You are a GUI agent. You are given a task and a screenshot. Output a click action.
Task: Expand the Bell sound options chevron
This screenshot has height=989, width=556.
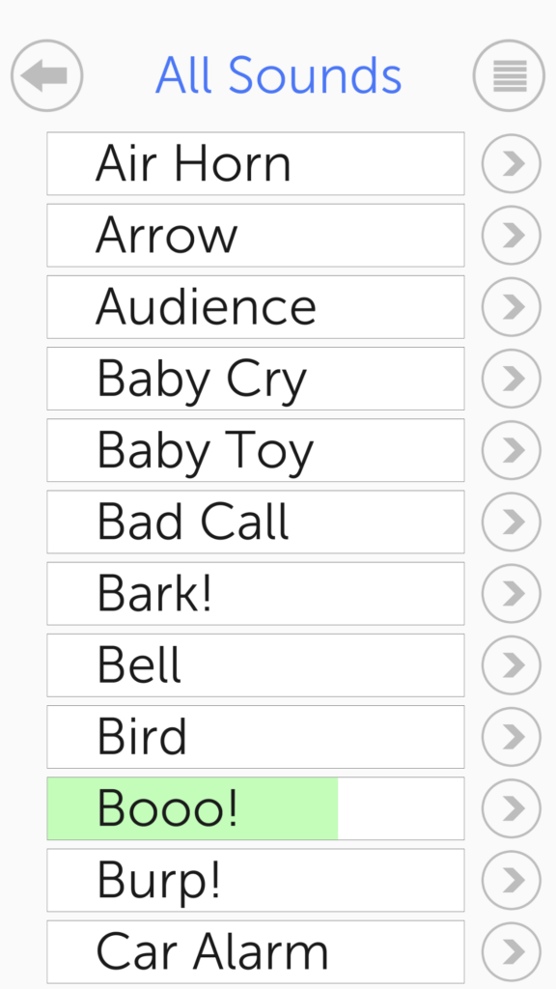511,664
